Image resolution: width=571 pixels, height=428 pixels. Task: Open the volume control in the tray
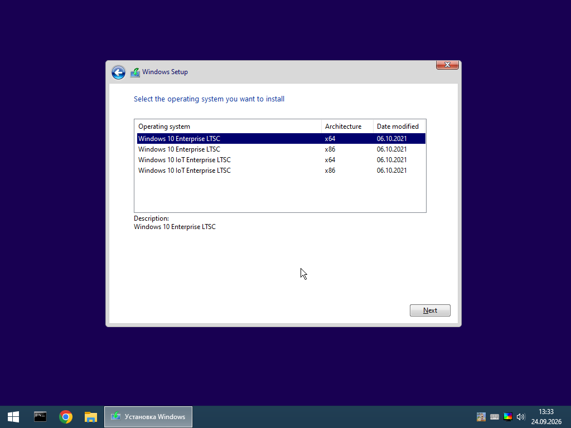click(521, 417)
